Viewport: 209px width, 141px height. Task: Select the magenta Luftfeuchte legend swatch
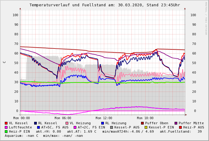click(6, 127)
